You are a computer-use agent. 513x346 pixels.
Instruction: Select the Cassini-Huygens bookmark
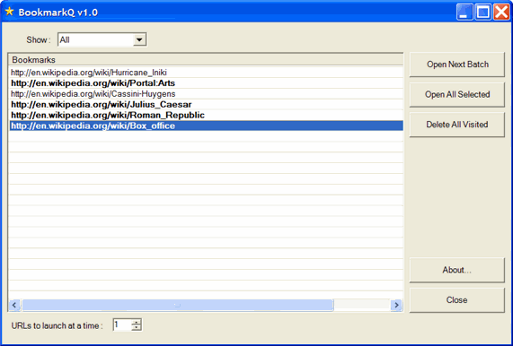click(206, 94)
